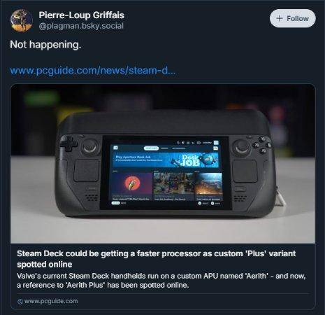Click the D-pad on the pictured Steam Deck
Viewport: 325px width, 315px height.
click(68, 144)
